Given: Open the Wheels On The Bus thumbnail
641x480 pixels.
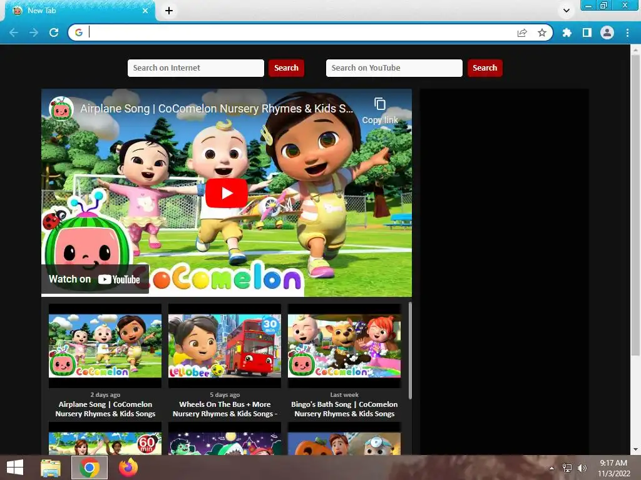Looking at the screenshot, I should click(x=225, y=346).
